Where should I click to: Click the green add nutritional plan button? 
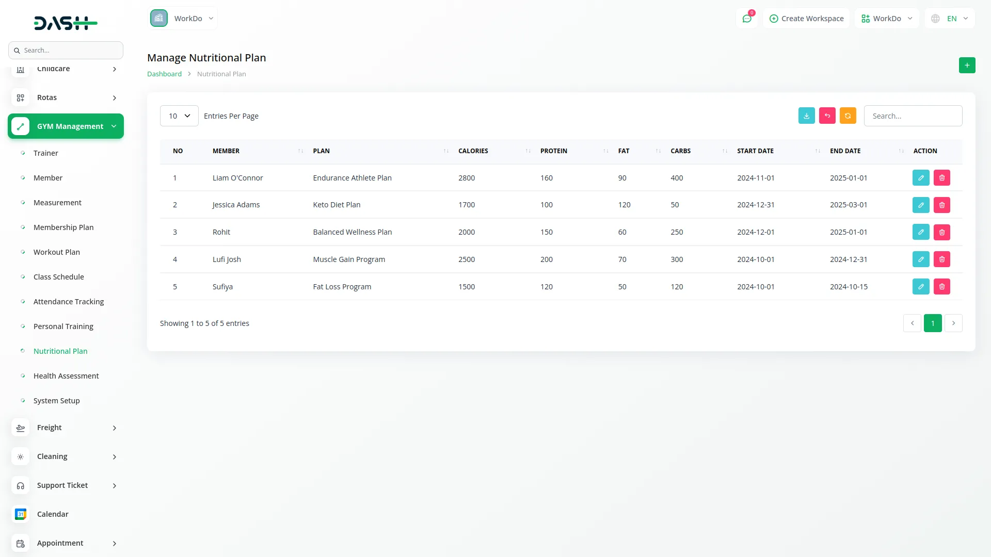pos(967,65)
